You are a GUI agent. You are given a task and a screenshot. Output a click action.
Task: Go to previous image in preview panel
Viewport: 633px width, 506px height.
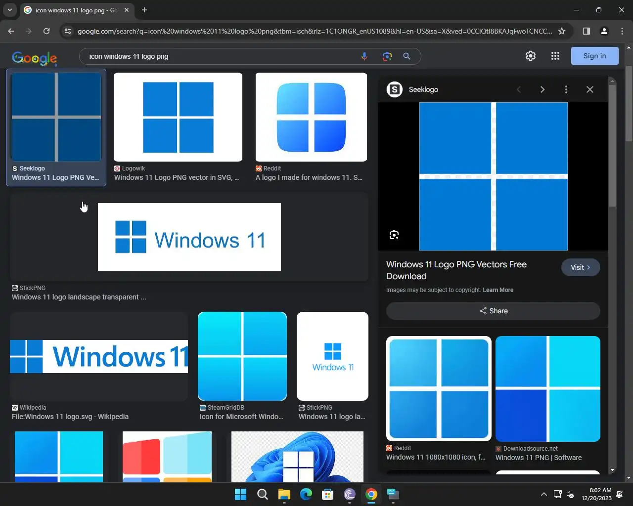[519, 89]
